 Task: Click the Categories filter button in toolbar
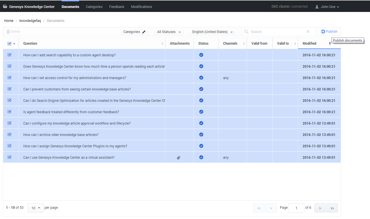coord(134,32)
